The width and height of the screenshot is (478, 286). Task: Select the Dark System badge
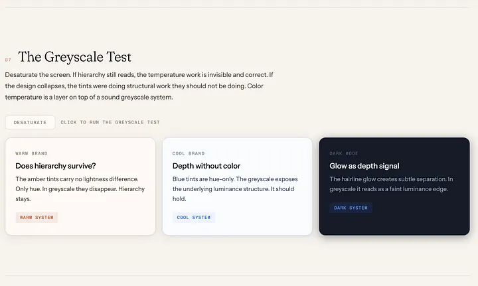pos(351,208)
